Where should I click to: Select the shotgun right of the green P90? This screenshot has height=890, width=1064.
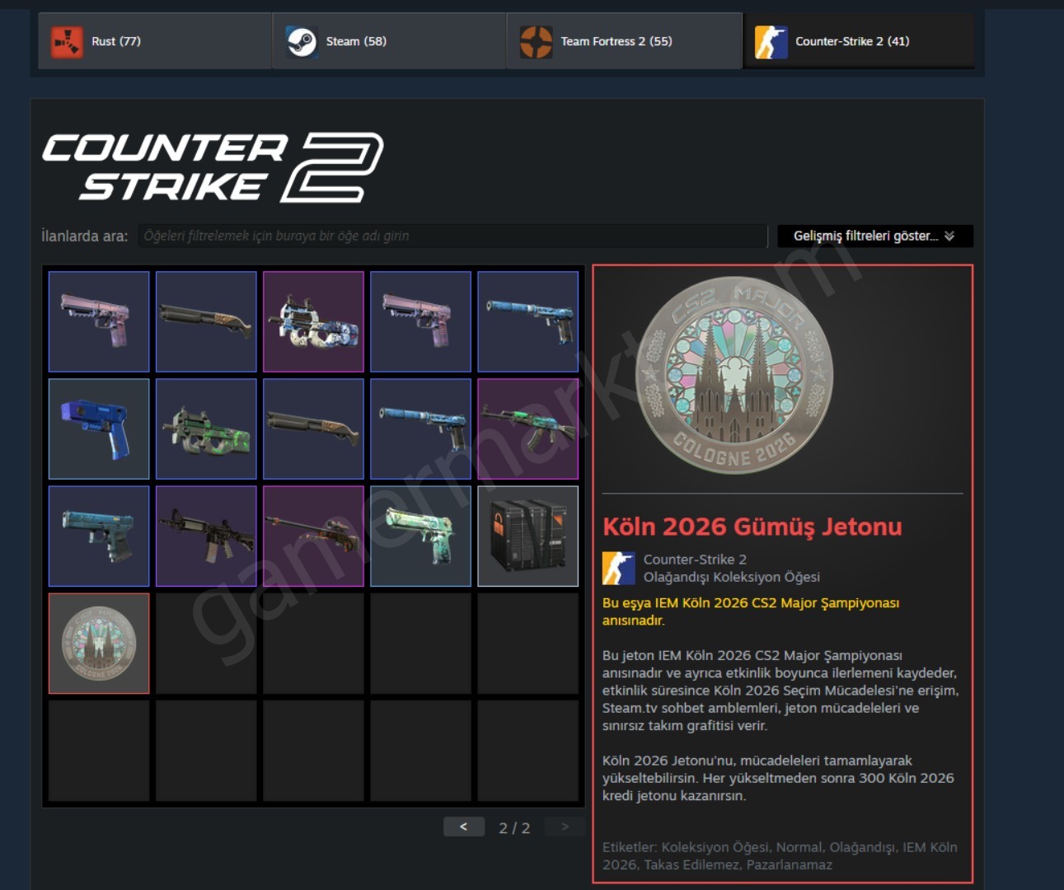313,429
